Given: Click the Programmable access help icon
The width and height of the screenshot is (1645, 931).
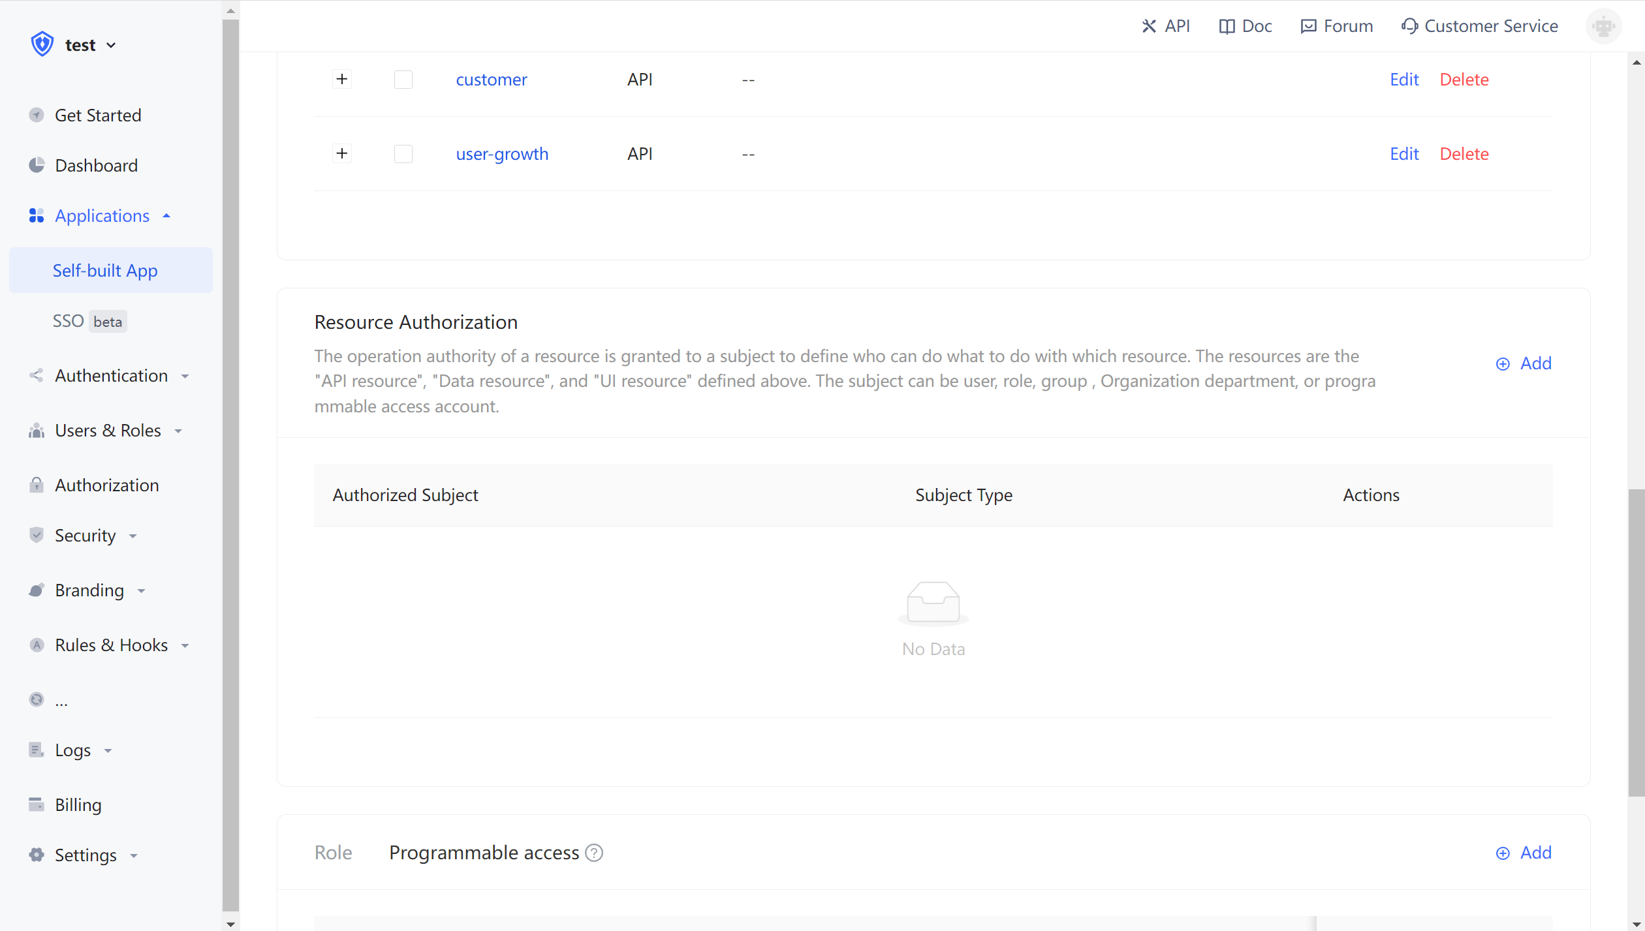Looking at the screenshot, I should [594, 853].
